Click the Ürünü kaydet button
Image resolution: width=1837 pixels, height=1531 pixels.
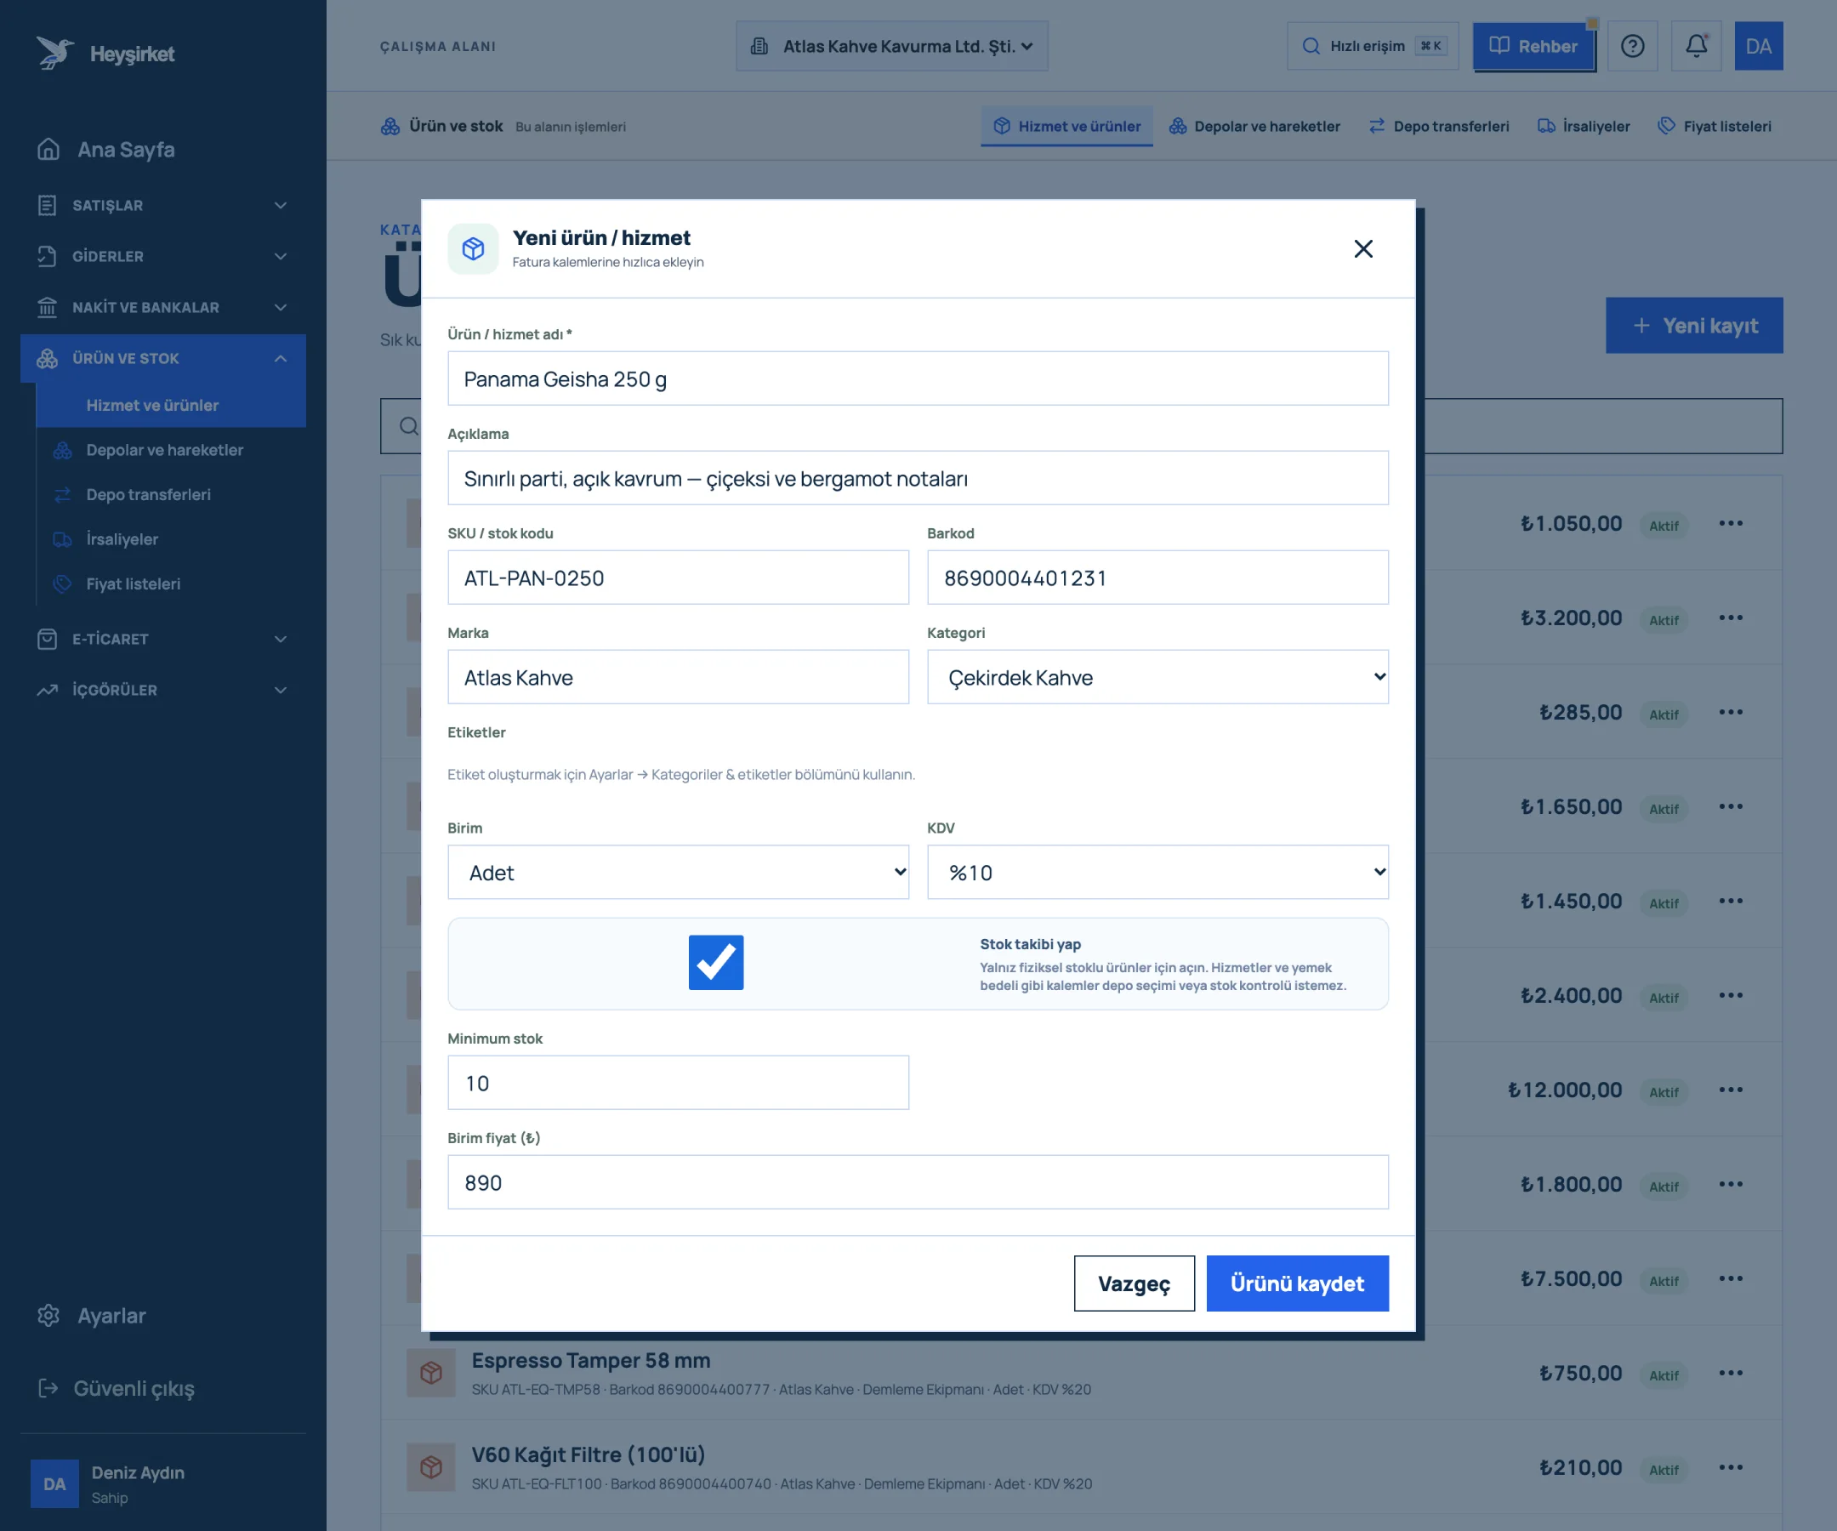[1297, 1283]
